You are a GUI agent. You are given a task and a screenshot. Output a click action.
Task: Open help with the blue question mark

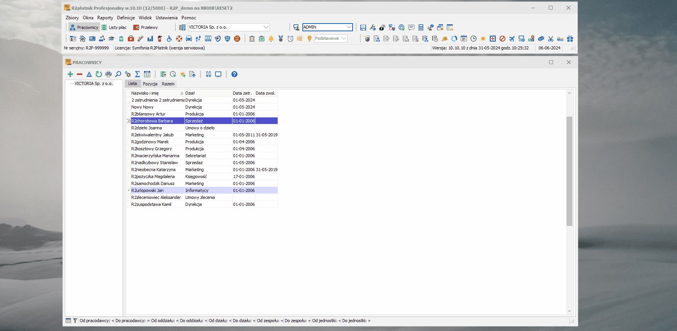click(x=234, y=74)
